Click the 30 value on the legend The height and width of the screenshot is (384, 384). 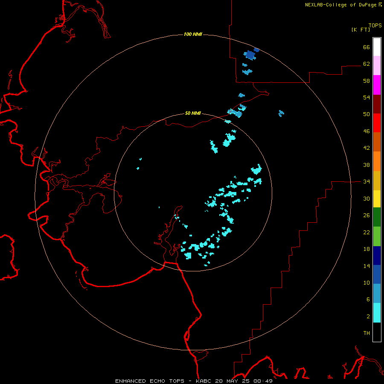[367, 198]
